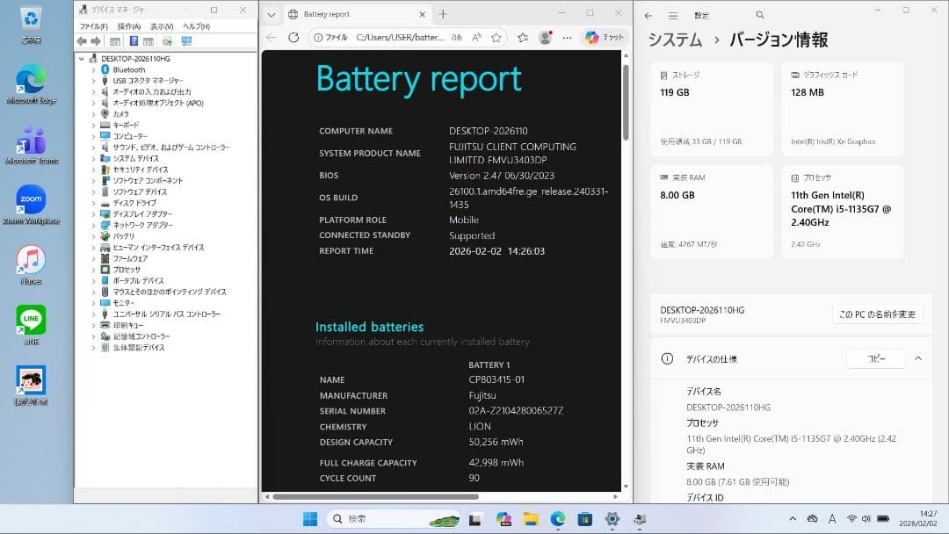Click the search magnifier in Settings title bar
949x534 pixels.
(759, 15)
